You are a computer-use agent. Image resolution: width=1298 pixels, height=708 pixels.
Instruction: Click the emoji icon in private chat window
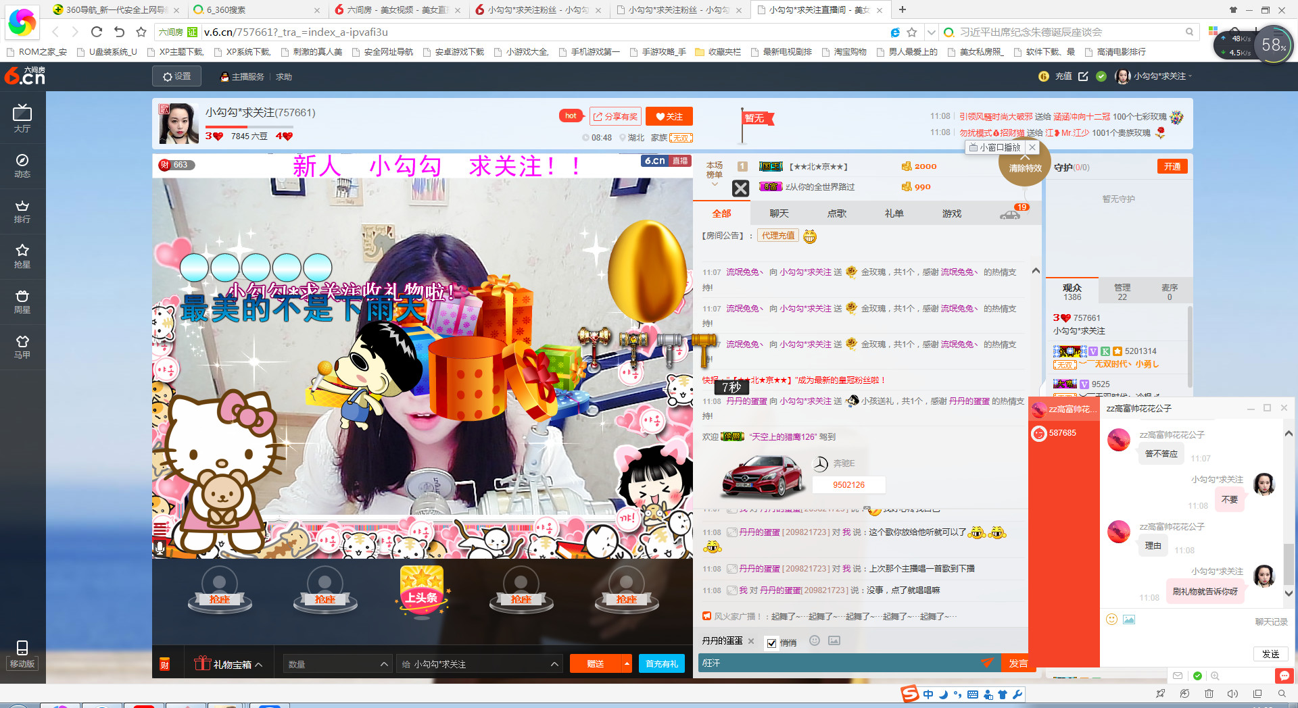[1111, 619]
